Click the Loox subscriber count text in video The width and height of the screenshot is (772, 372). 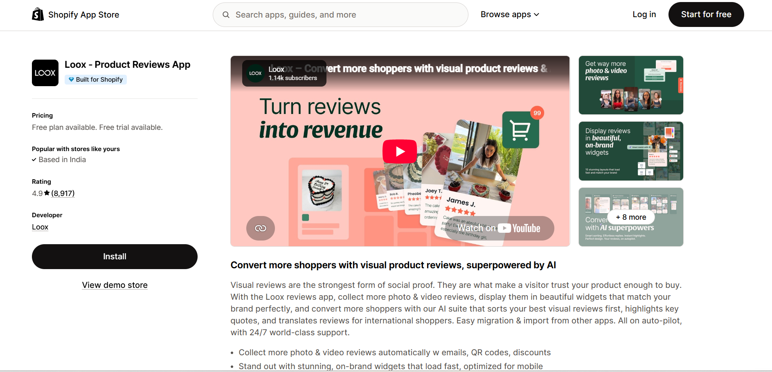[293, 78]
